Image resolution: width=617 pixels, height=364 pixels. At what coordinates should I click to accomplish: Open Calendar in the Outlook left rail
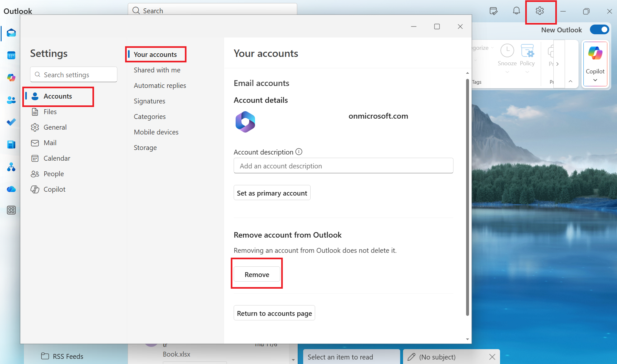point(11,55)
